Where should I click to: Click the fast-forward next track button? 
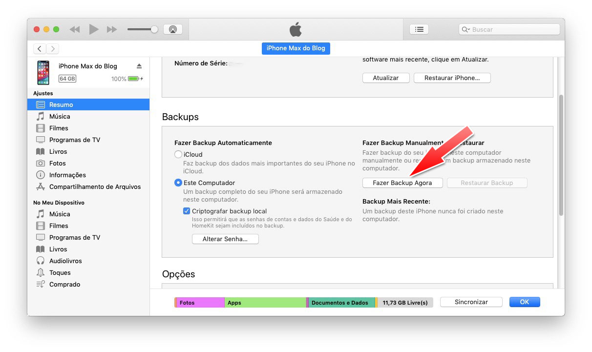pyautogui.click(x=112, y=29)
